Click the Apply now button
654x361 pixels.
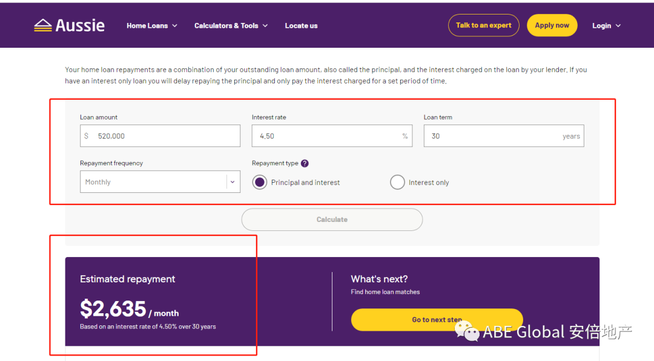pyautogui.click(x=552, y=25)
